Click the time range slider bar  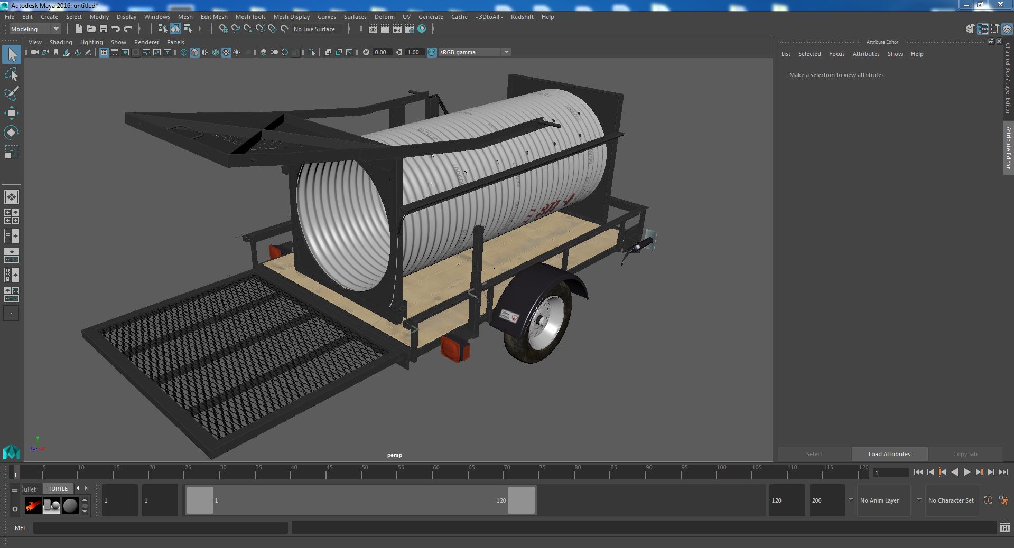coord(360,500)
